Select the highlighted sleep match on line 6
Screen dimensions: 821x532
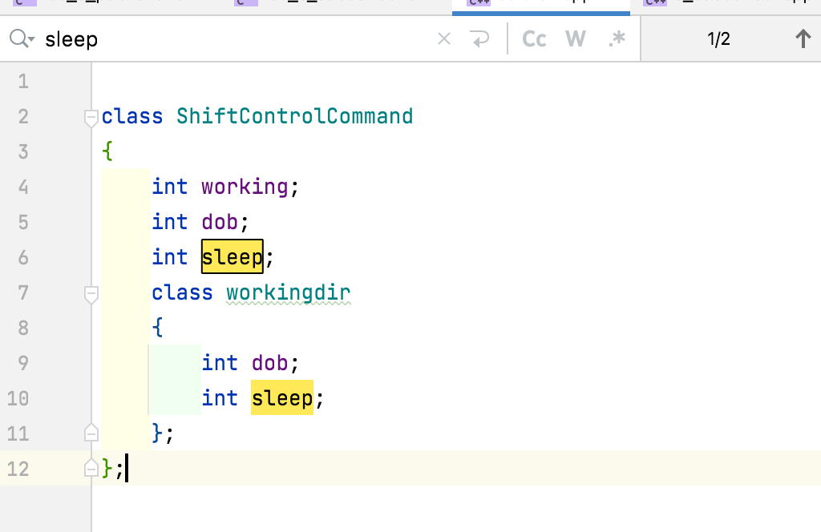click(232, 256)
